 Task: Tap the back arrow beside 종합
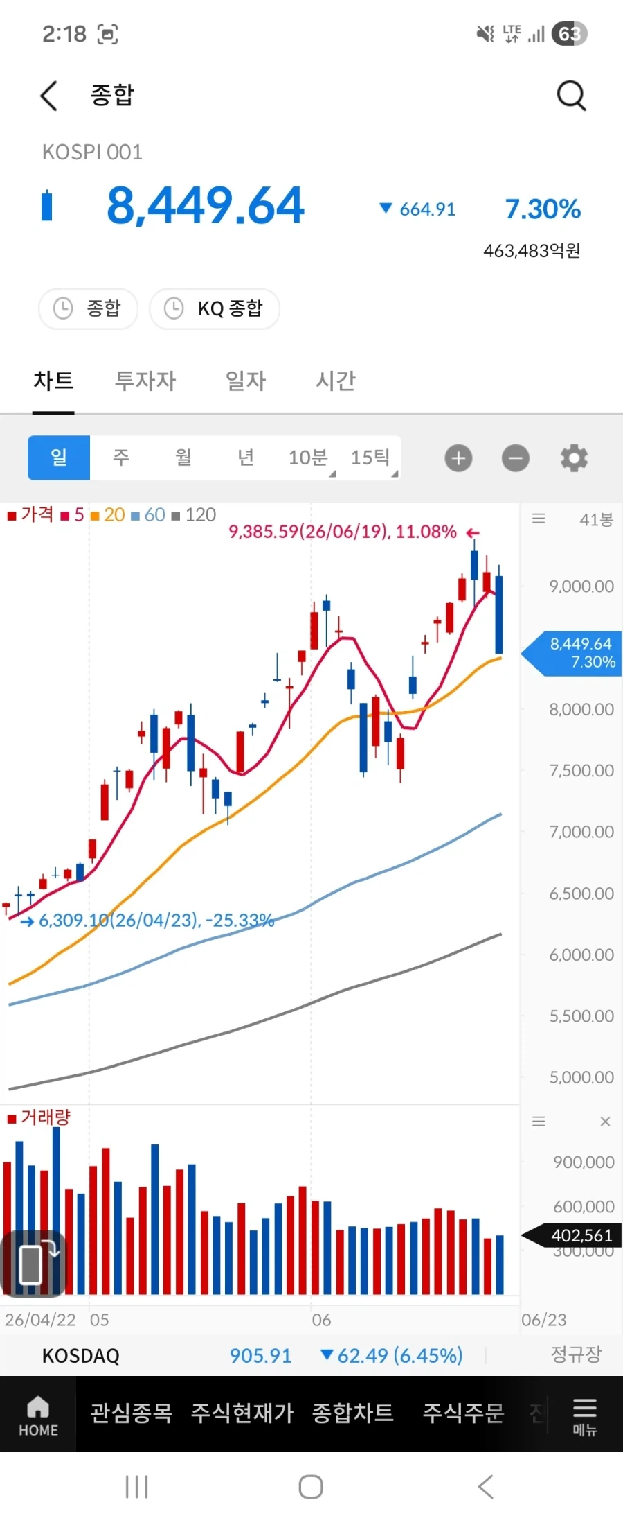pos(48,96)
